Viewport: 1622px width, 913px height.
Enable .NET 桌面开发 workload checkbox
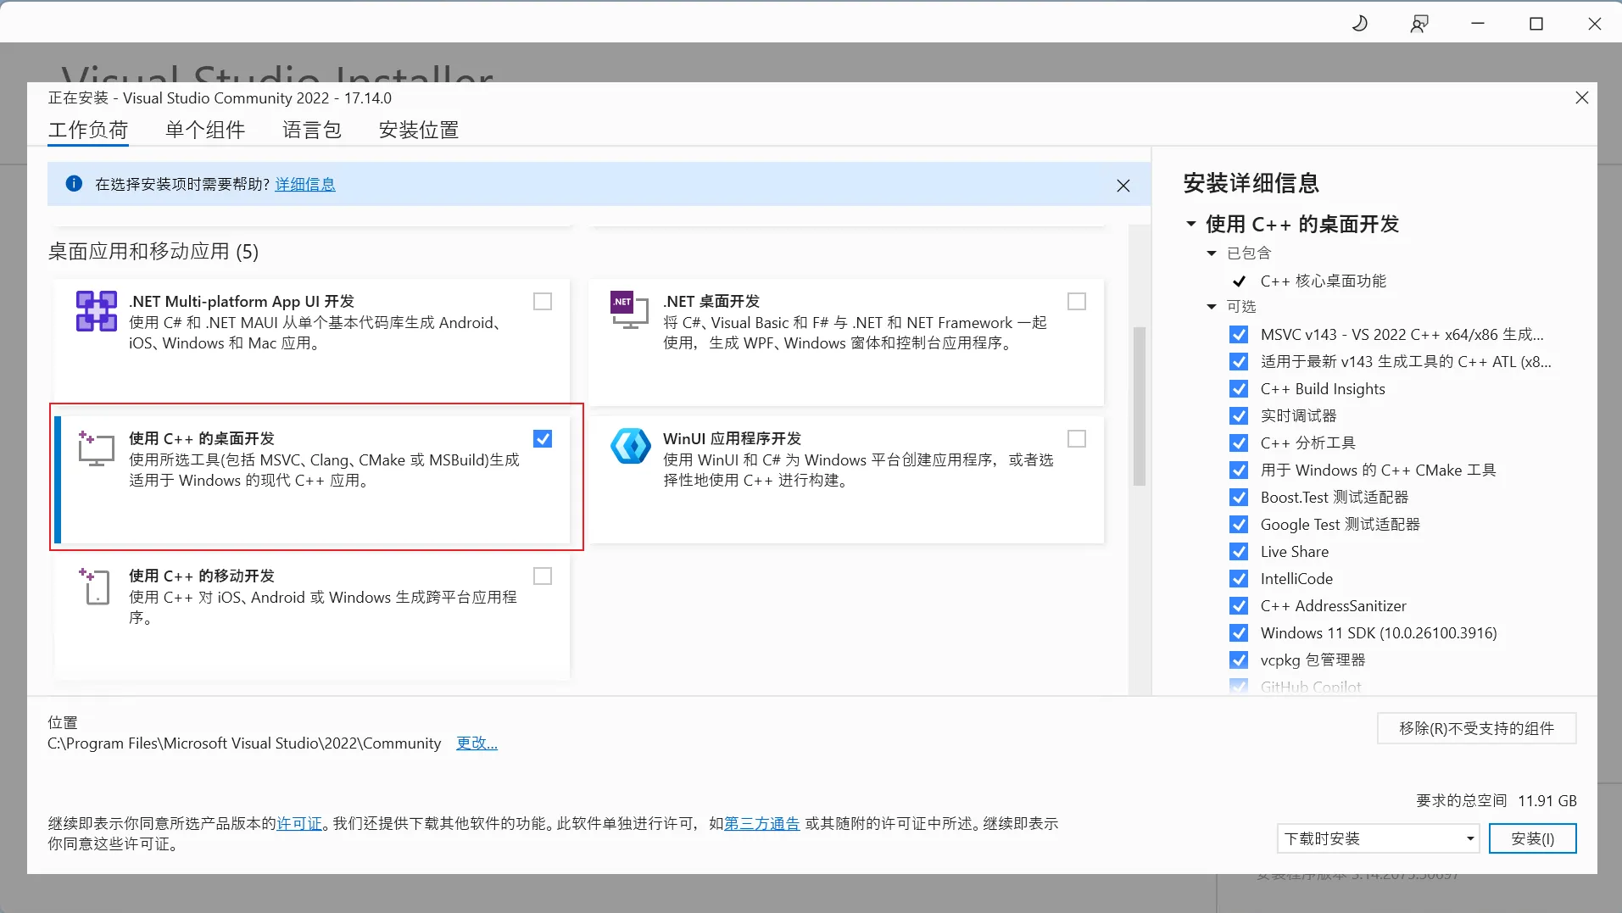pyautogui.click(x=1077, y=302)
